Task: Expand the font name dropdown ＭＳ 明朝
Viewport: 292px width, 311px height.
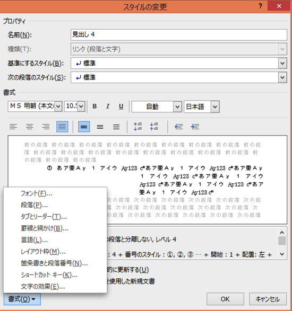Action: pyautogui.click(x=58, y=106)
